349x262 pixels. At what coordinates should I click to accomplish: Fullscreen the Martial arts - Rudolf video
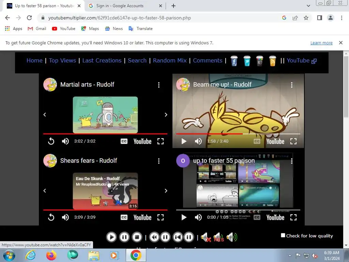161,141
